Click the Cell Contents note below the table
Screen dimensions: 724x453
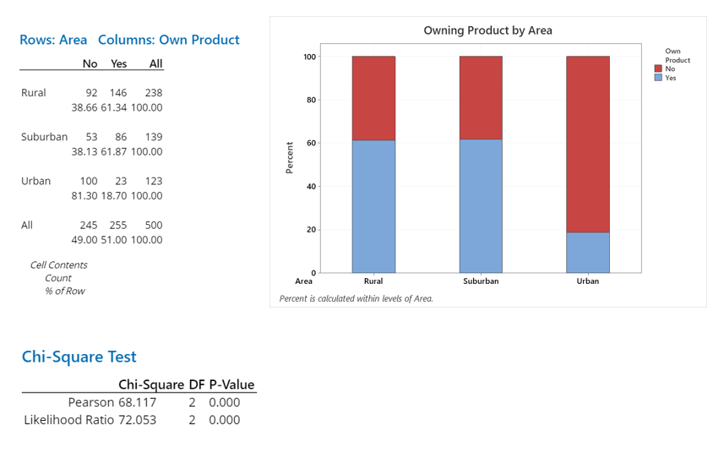click(58, 265)
